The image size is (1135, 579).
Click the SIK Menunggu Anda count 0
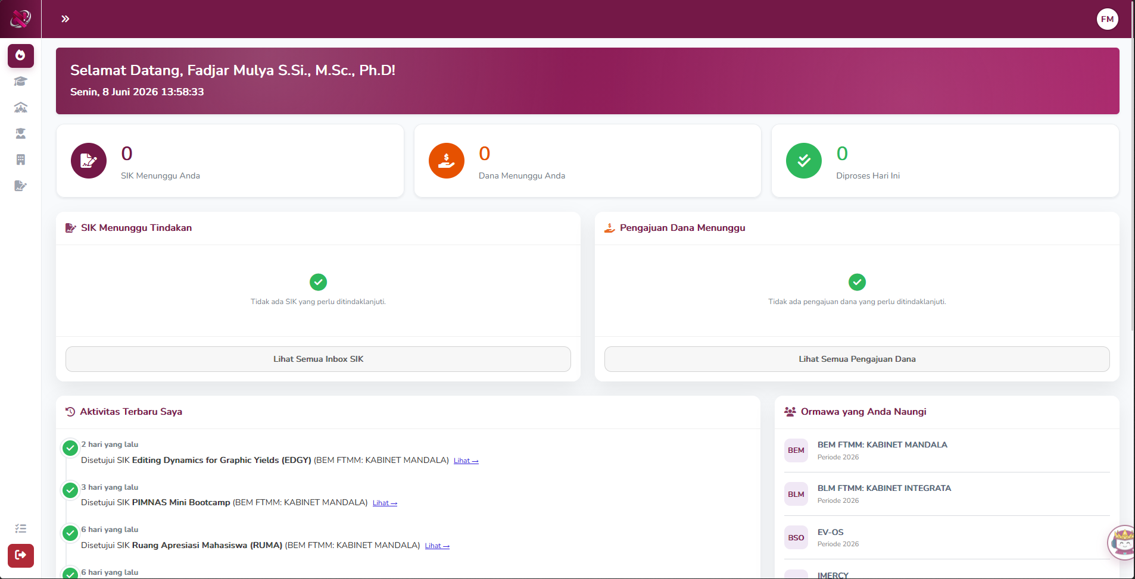(x=127, y=154)
